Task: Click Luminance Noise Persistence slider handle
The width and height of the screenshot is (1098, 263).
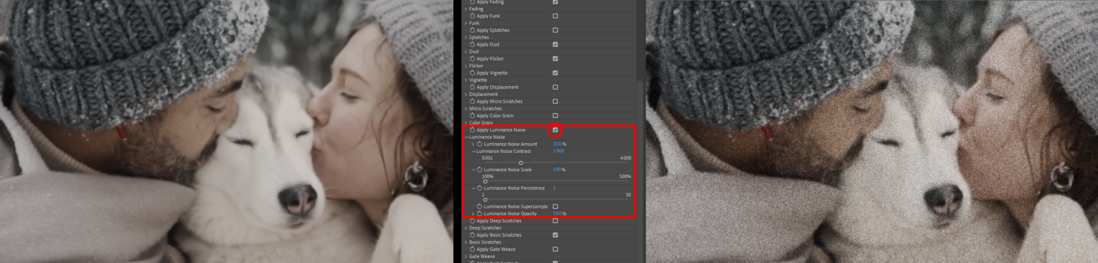Action: tap(485, 200)
